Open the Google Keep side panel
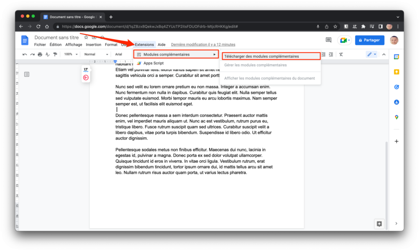Image resolution: width=419 pixels, height=251 pixels. (396, 72)
